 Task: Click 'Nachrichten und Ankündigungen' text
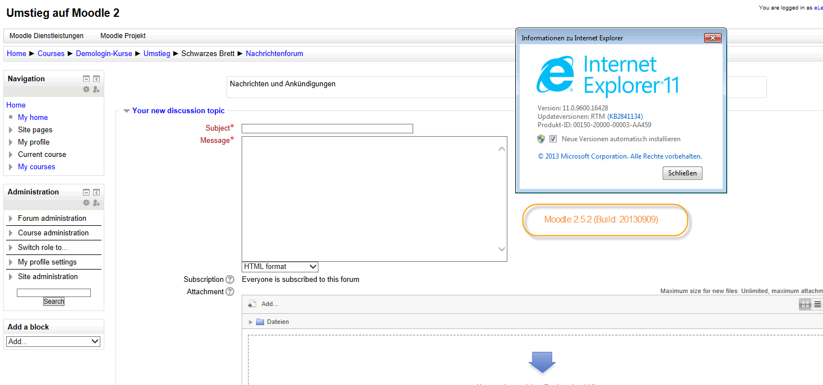click(x=283, y=84)
